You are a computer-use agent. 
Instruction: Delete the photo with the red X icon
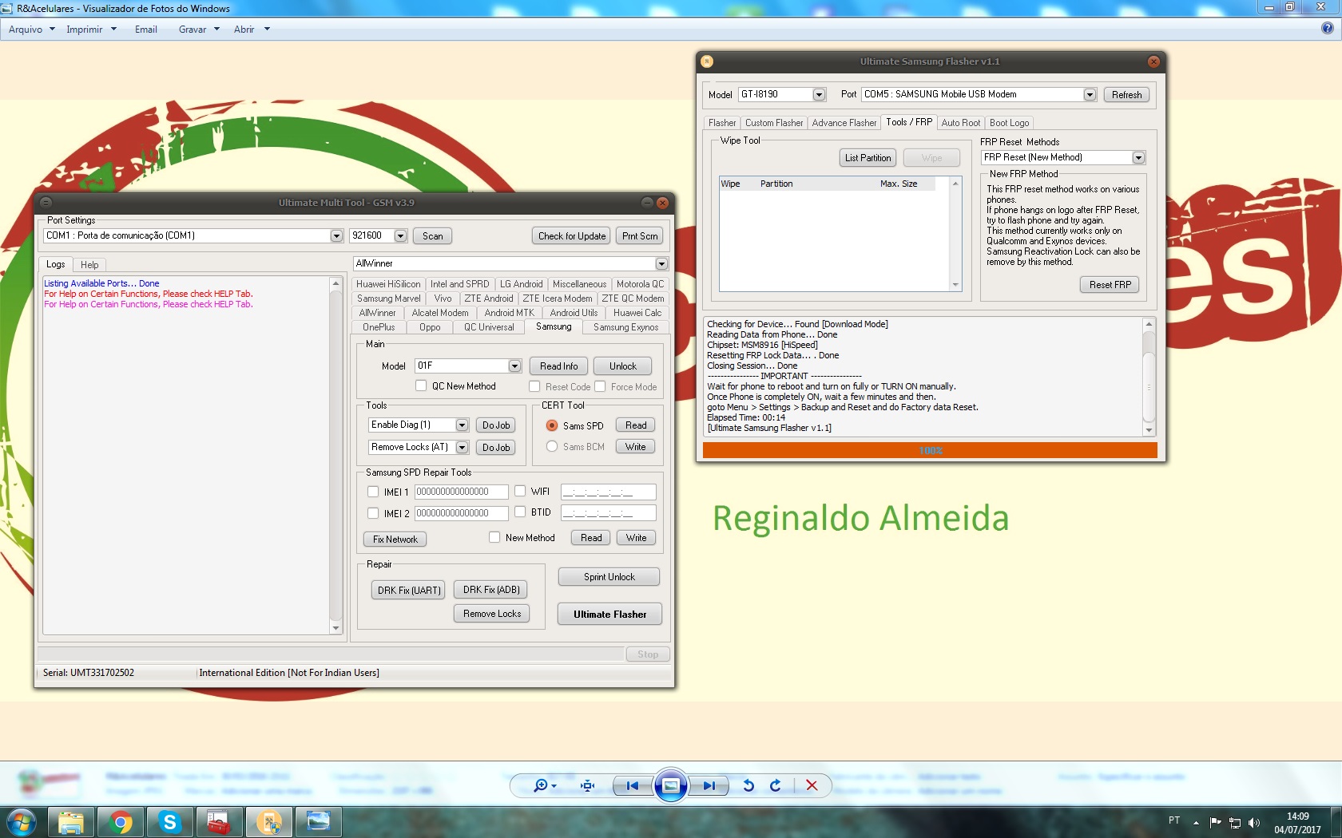click(x=812, y=785)
